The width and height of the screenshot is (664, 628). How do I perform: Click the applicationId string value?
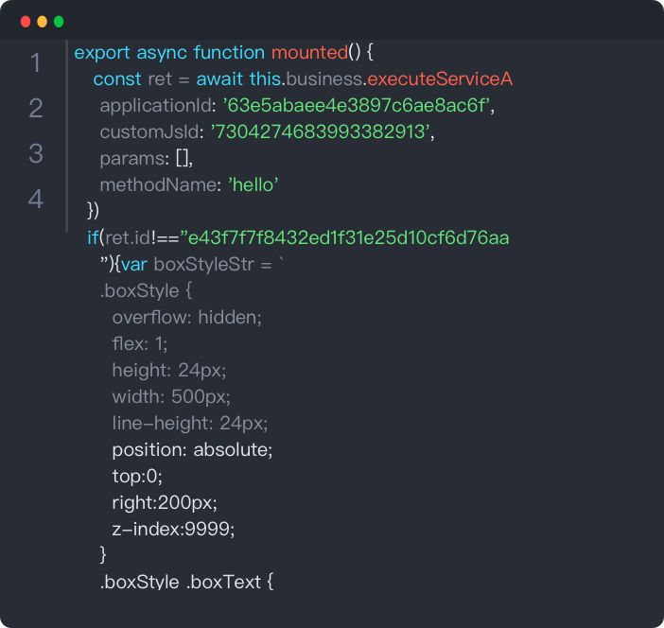click(x=359, y=105)
